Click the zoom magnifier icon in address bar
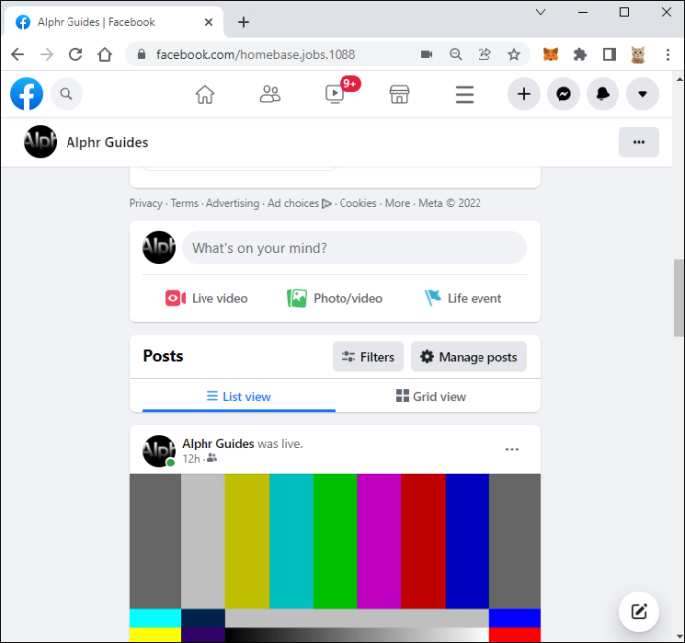Image resolution: width=685 pixels, height=643 pixels. pos(456,55)
